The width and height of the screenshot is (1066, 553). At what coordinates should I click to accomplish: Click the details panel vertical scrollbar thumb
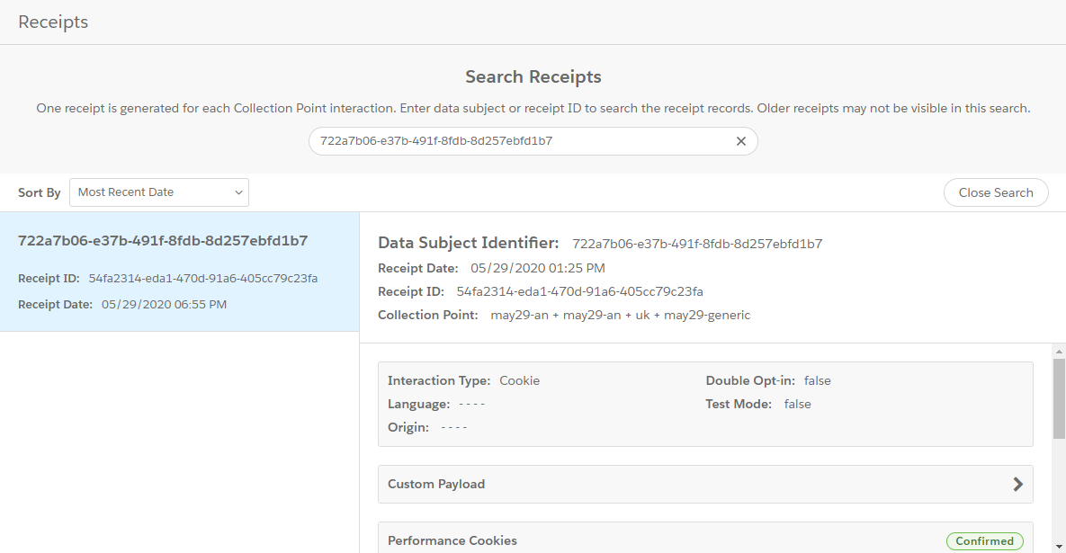1059,396
